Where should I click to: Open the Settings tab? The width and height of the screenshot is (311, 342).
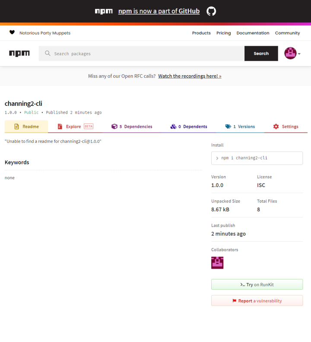(x=286, y=127)
